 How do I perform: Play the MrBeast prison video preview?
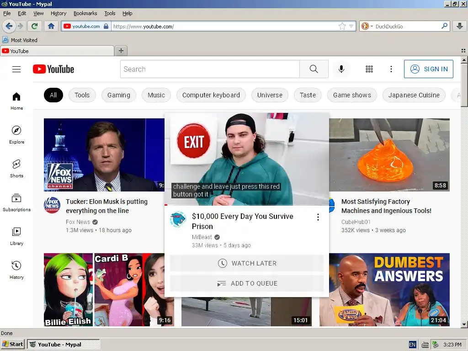coord(247,159)
